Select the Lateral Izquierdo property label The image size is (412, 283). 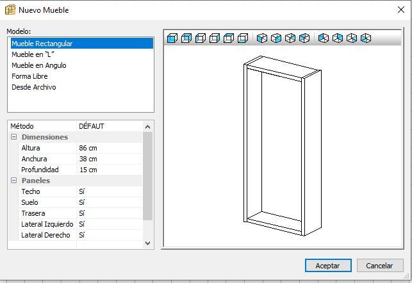pyautogui.click(x=47, y=224)
